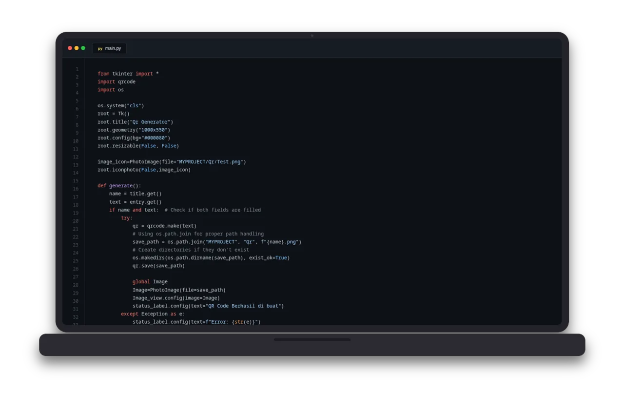Click the py file icon in tab

100,48
